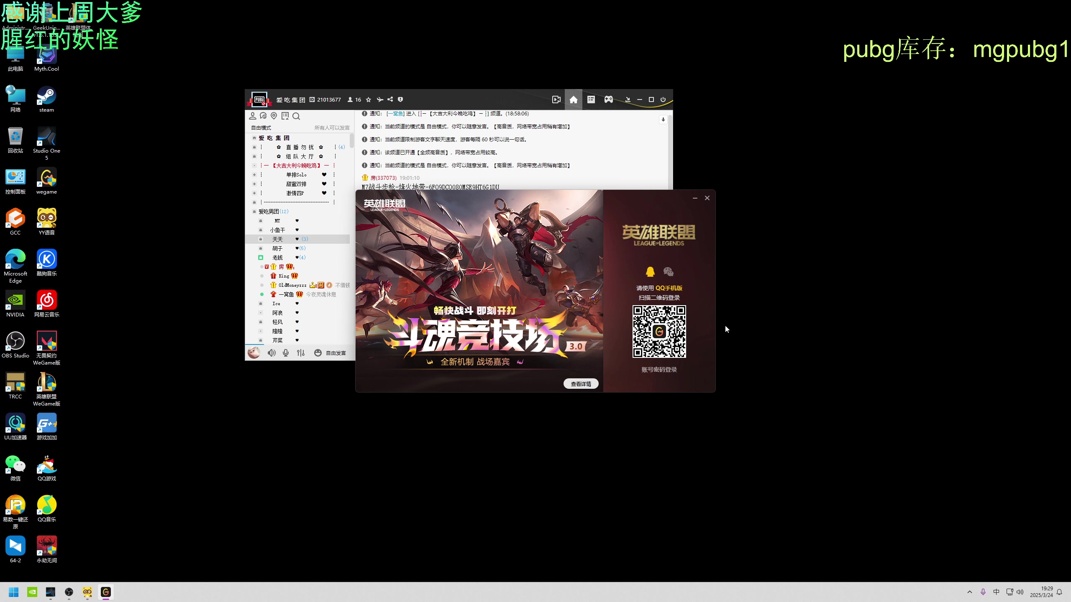Open 网易云音乐 desktop shortcut
This screenshot has height=602, width=1071.
click(46, 304)
